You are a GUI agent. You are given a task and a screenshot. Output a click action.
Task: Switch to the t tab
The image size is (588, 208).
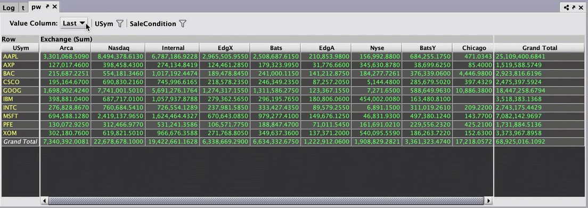(23, 7)
